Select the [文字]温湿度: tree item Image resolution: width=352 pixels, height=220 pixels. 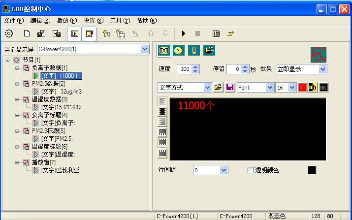[x=58, y=155]
